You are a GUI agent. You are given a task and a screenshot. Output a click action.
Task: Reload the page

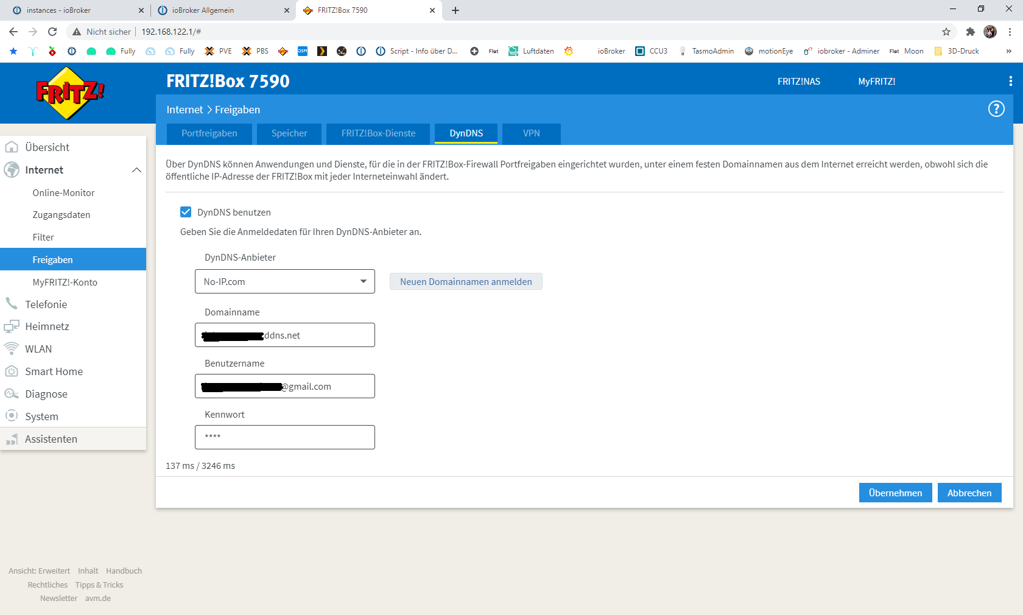52,32
